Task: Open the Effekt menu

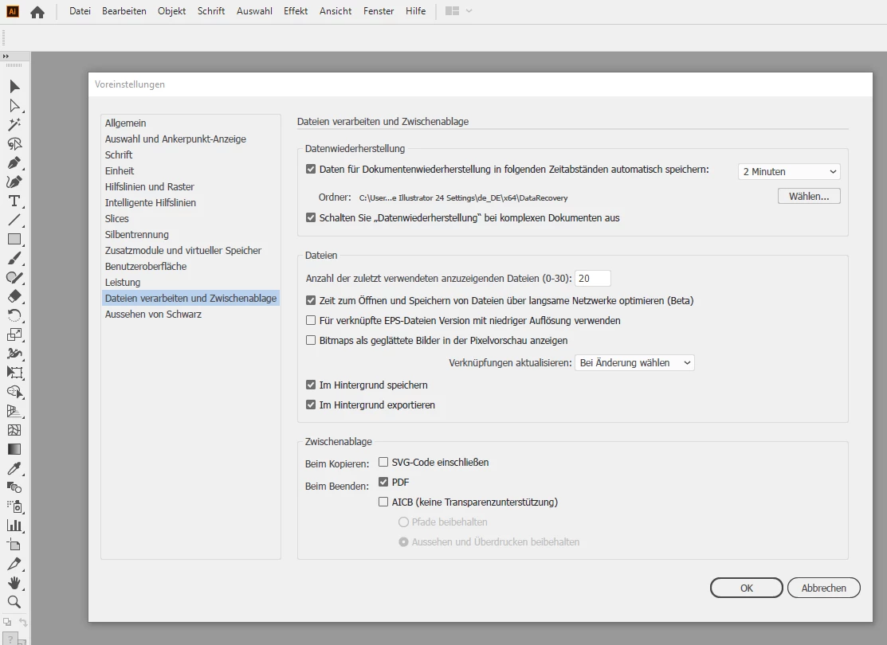Action: (x=296, y=11)
